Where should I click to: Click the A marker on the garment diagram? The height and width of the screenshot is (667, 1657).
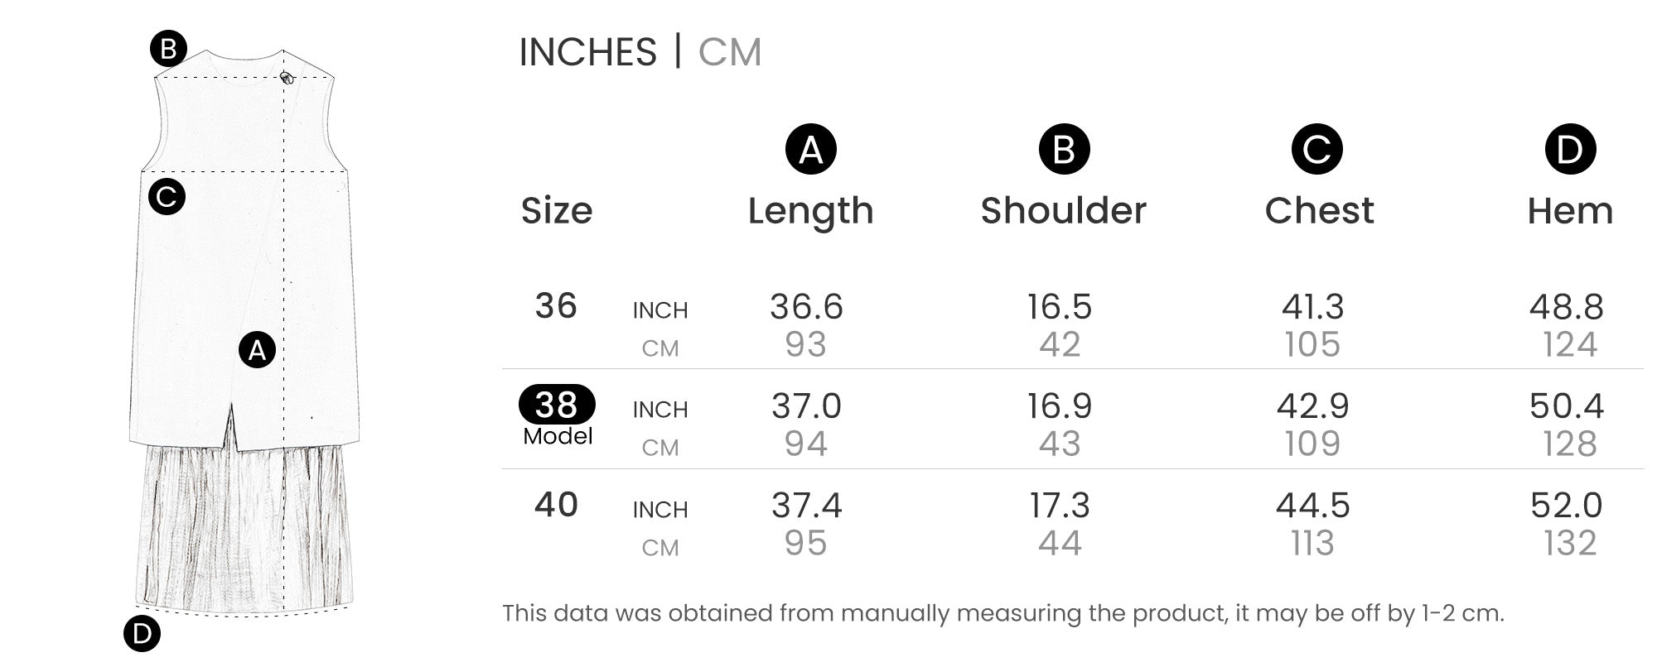pyautogui.click(x=257, y=350)
